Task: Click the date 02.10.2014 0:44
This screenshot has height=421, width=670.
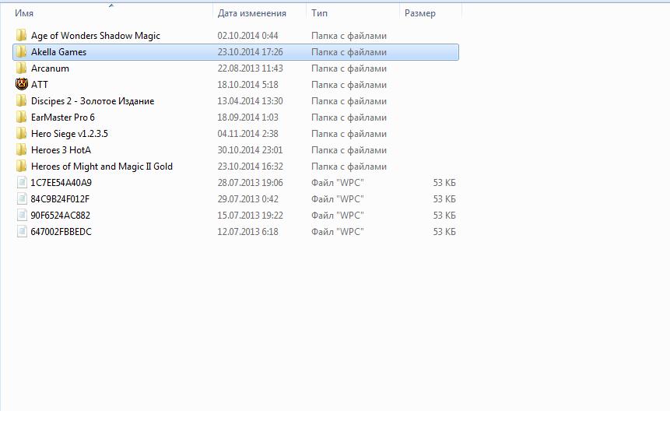Action: (247, 36)
